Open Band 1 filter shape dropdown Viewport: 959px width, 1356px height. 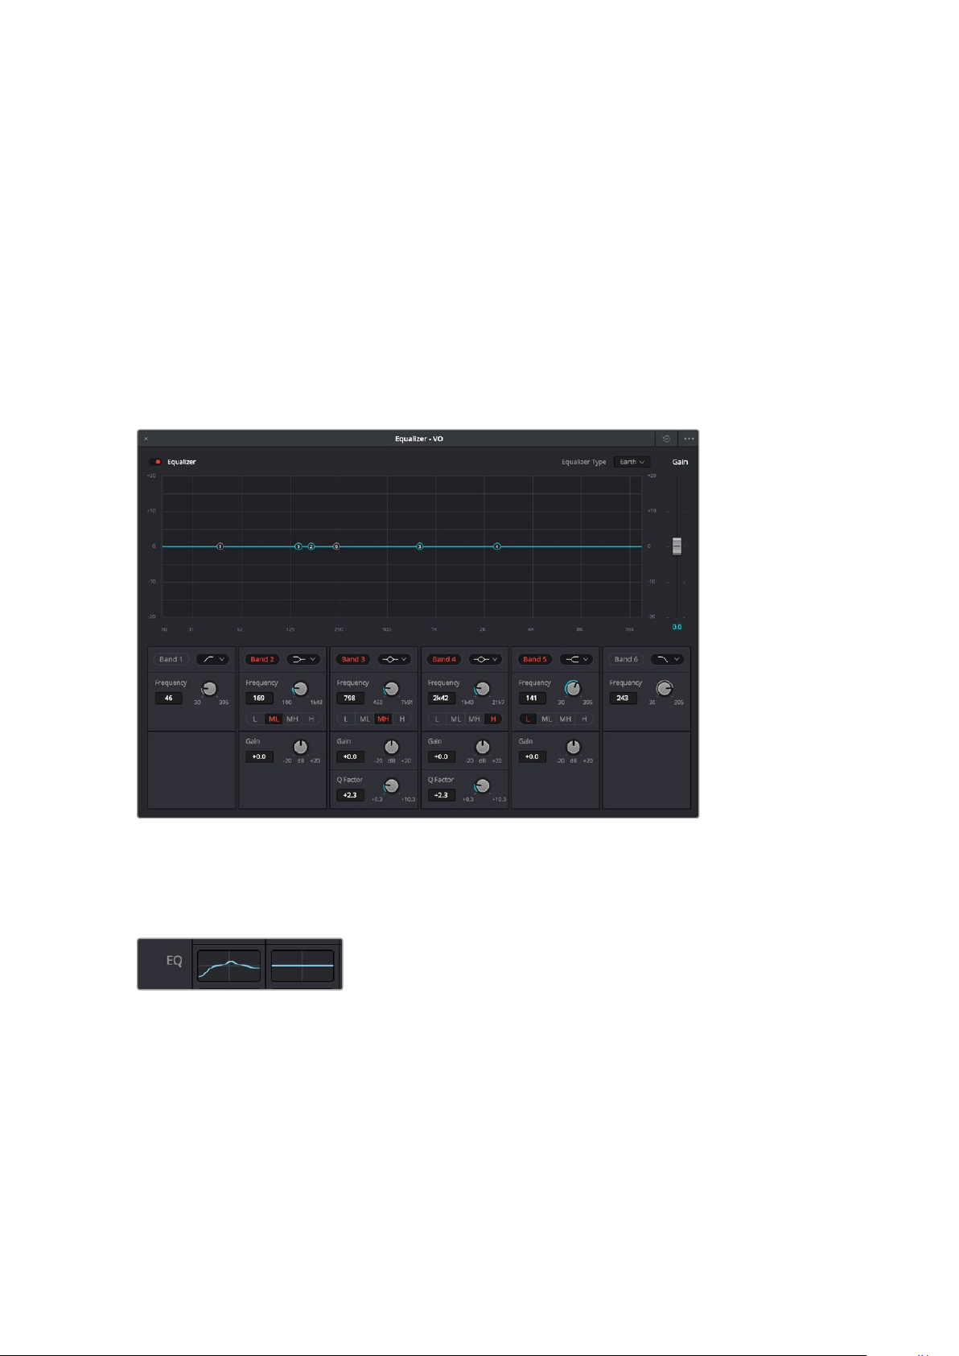click(212, 659)
